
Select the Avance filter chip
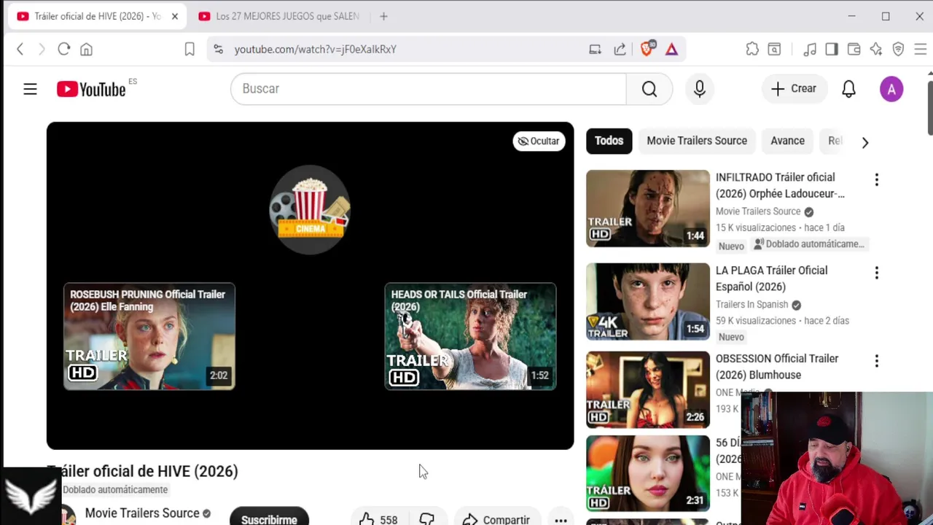[x=787, y=141]
